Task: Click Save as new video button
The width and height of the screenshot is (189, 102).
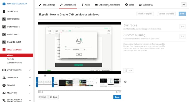Action: (166, 14)
